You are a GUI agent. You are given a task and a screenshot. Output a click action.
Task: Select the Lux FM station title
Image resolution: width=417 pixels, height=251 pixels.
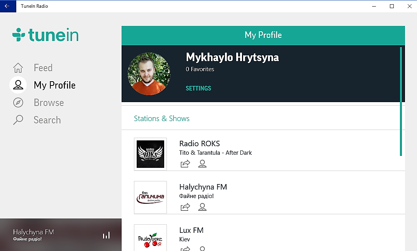pyautogui.click(x=191, y=230)
